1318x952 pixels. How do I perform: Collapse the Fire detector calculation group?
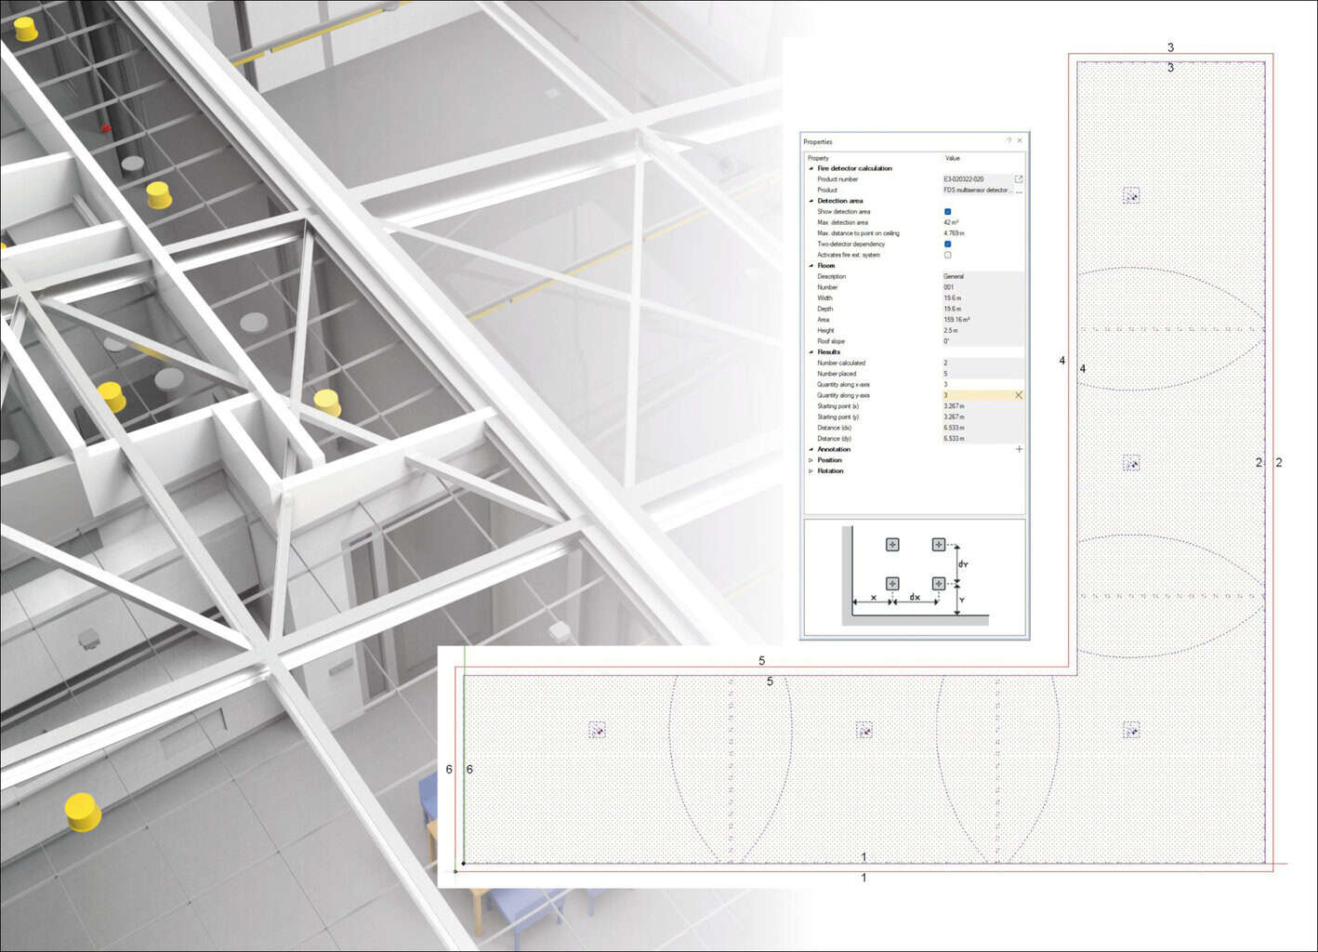coord(811,168)
